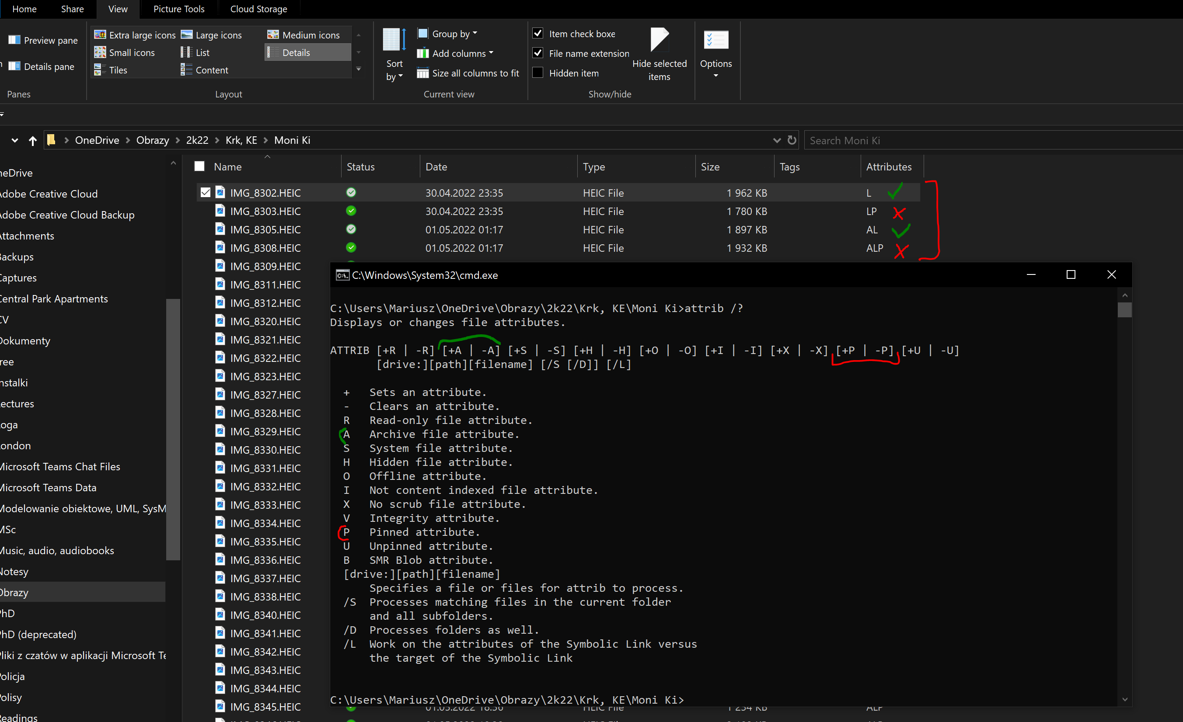Screen dimensions: 1183x722
Task: Toggle the Preview pane
Action: coord(43,40)
